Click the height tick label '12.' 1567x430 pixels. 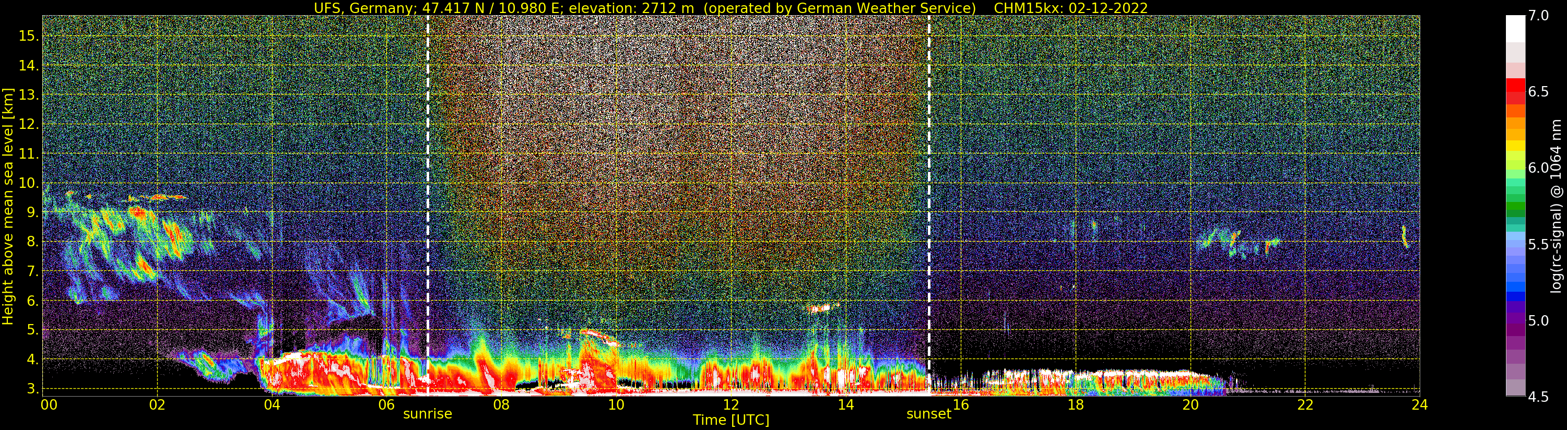point(29,124)
